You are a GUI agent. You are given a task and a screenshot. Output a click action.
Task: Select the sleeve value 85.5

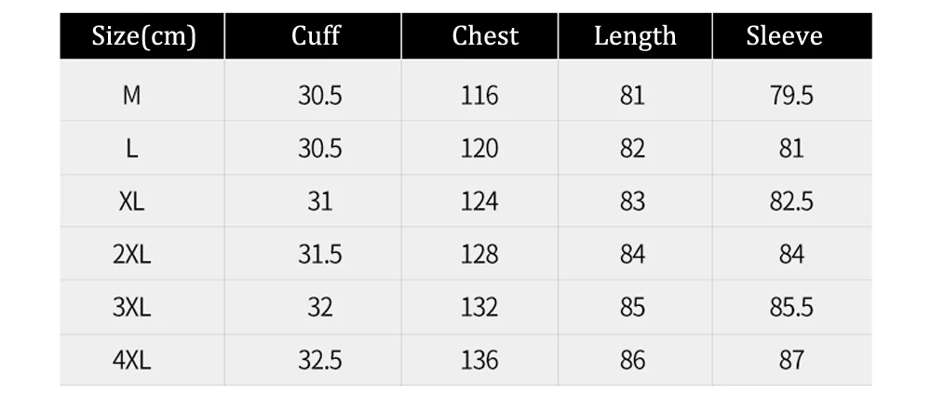tap(791, 307)
